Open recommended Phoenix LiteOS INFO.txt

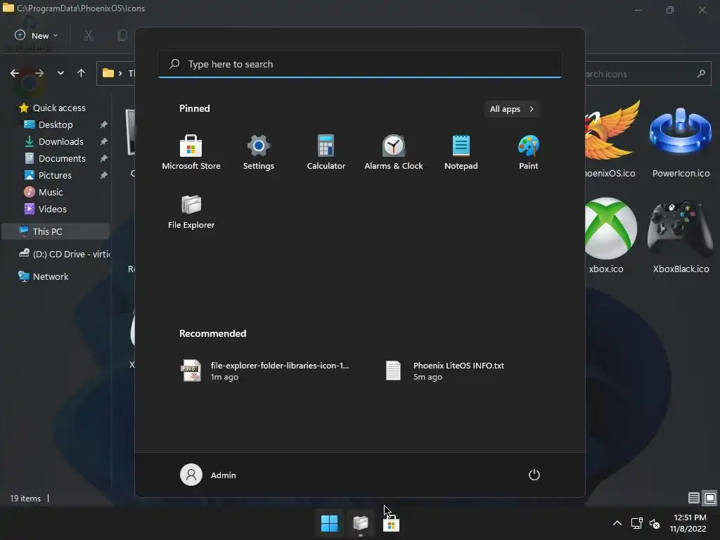(x=445, y=371)
